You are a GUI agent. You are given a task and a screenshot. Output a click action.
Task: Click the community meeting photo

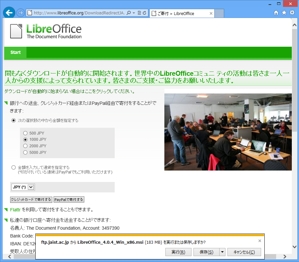(x=228, y=132)
